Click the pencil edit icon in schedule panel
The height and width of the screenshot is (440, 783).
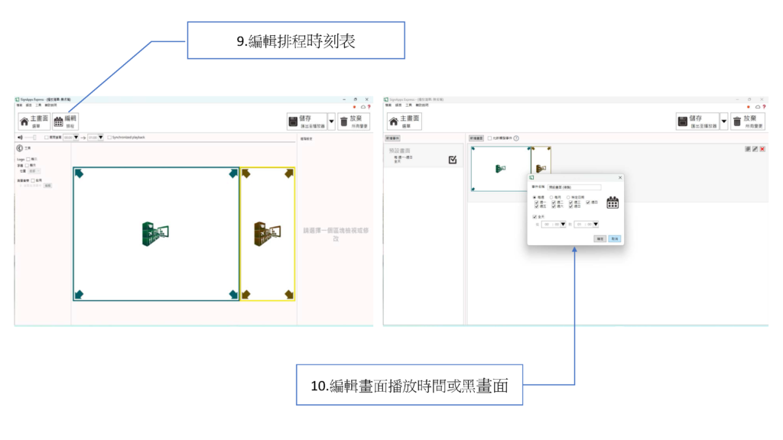tap(755, 149)
